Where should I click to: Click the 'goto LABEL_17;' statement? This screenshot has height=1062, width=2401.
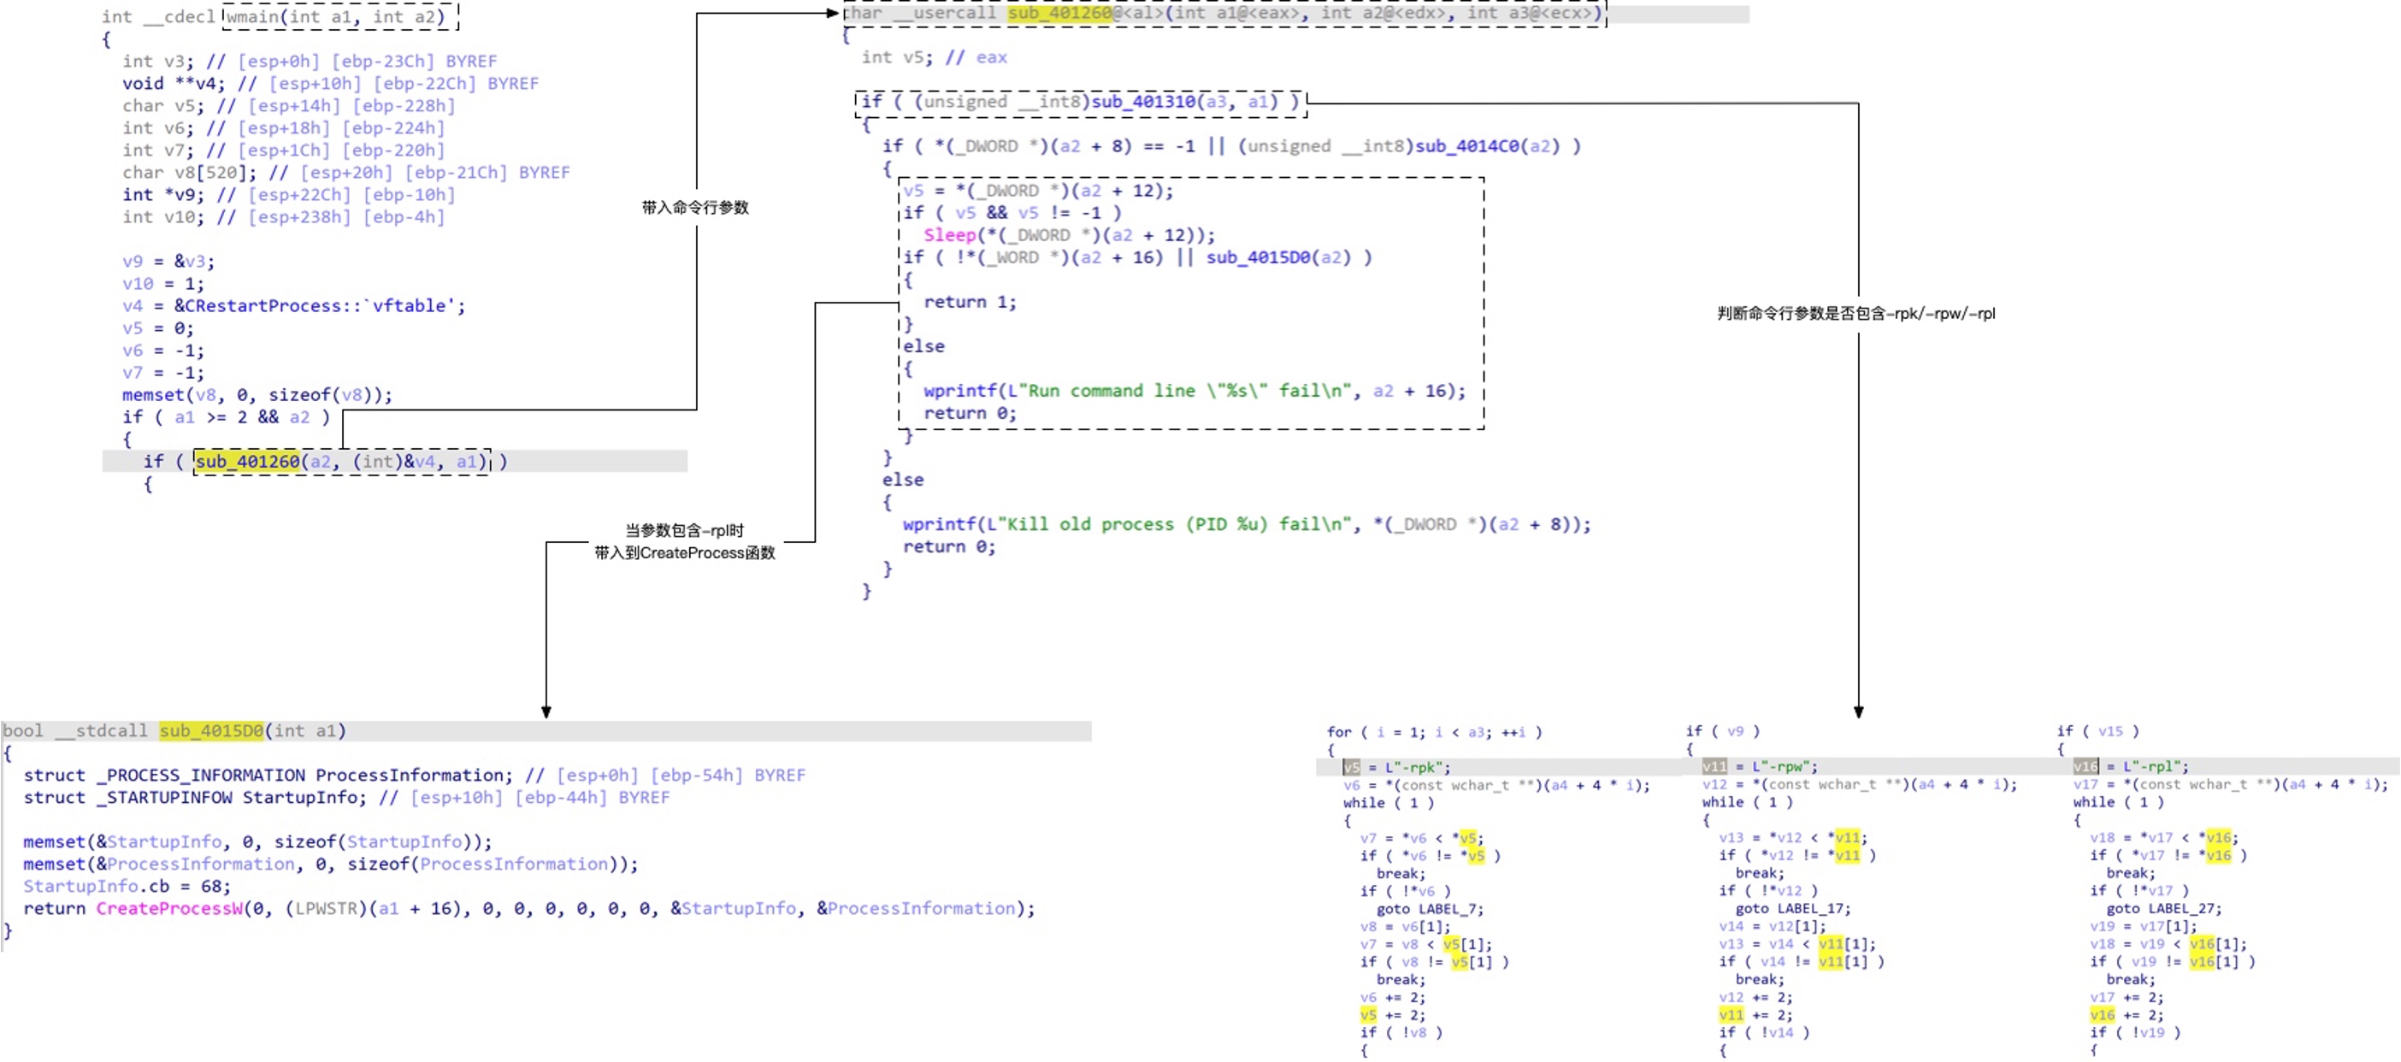pyautogui.click(x=1792, y=908)
